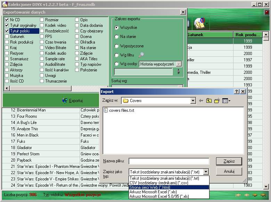The image size is (271, 202).
Task: Collapse the Zapisz jako typ dropdown arrow
Action: pos(206,172)
